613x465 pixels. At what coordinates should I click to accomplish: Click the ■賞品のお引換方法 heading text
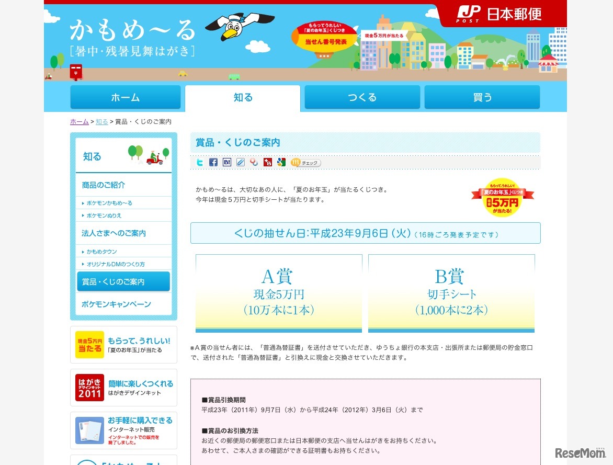tap(230, 430)
